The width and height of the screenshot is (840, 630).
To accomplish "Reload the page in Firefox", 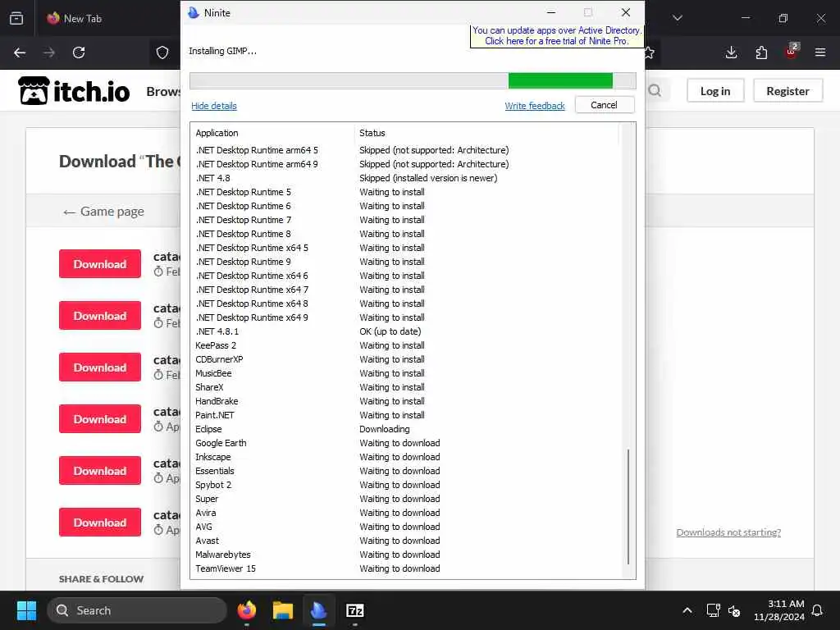I will tap(79, 52).
